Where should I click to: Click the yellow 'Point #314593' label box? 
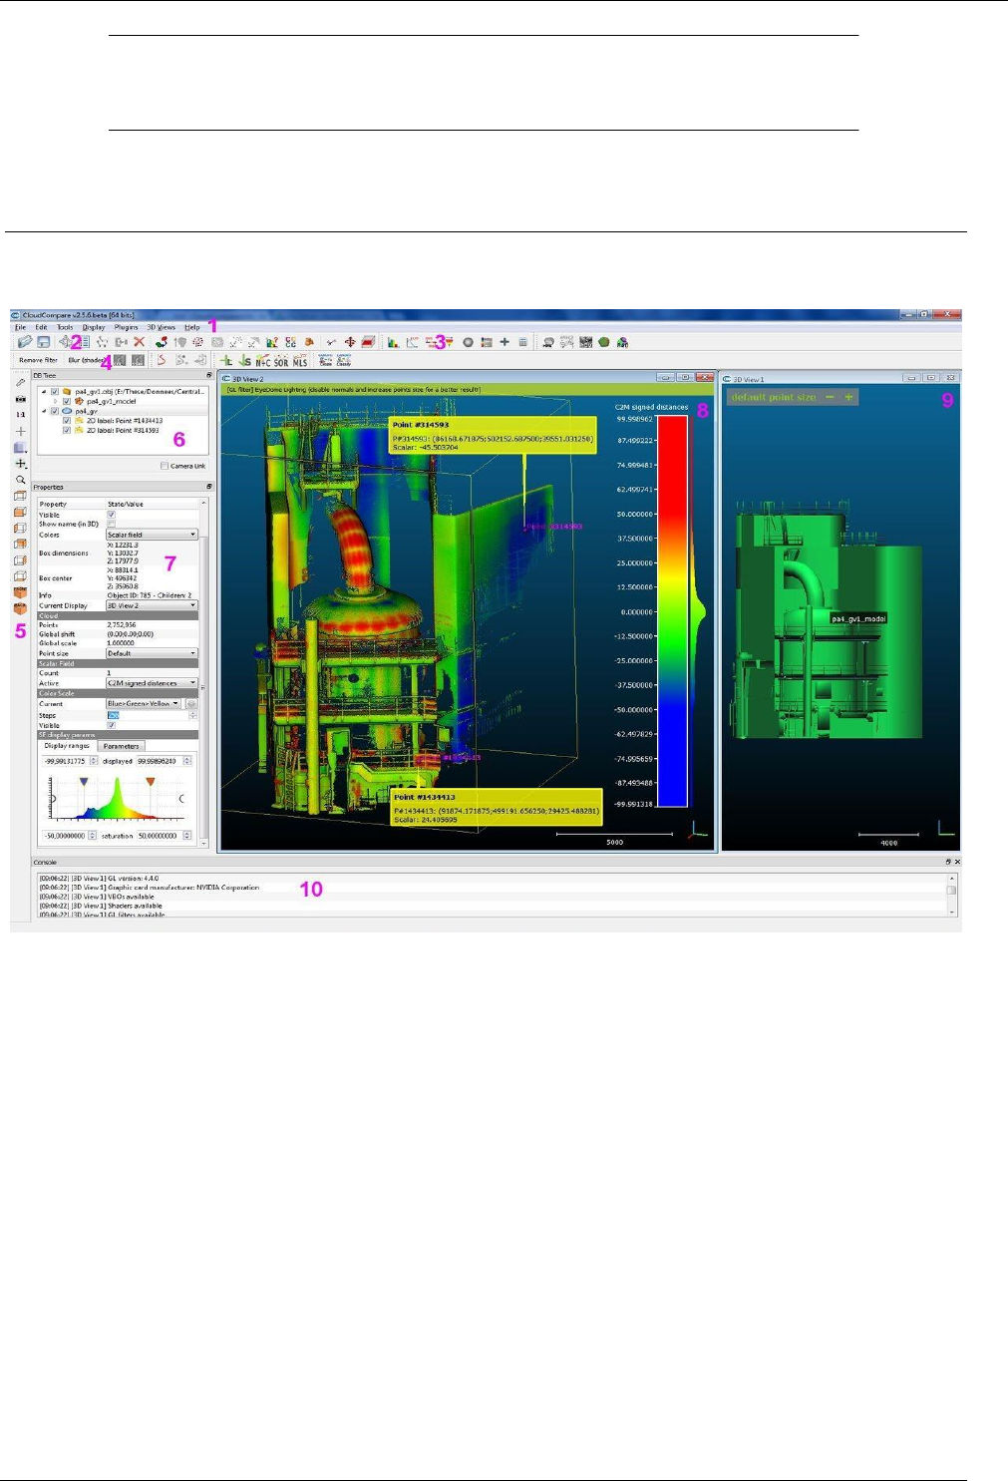coord(494,436)
